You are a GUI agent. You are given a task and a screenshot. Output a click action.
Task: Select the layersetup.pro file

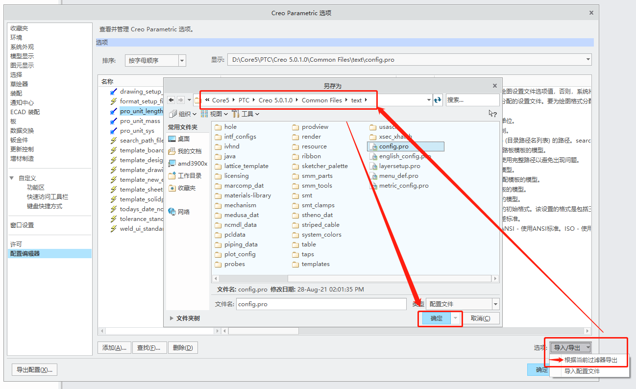click(x=394, y=166)
